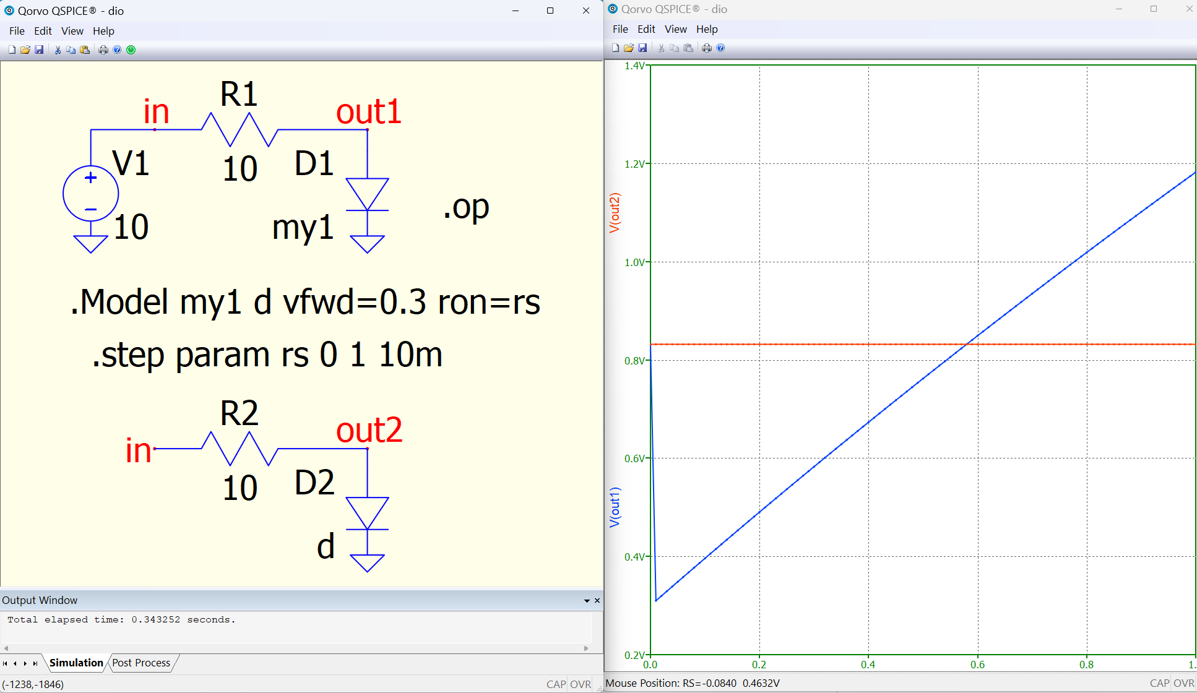Click out2 net label

[369, 431]
